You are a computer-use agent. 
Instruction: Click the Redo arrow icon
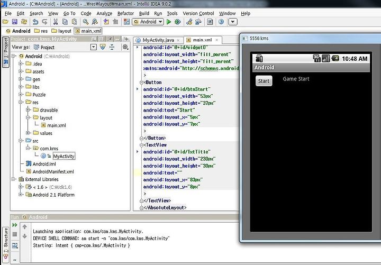[x=44, y=22]
